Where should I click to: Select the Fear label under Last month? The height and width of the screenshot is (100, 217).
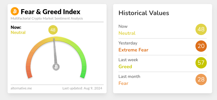(x=124, y=83)
